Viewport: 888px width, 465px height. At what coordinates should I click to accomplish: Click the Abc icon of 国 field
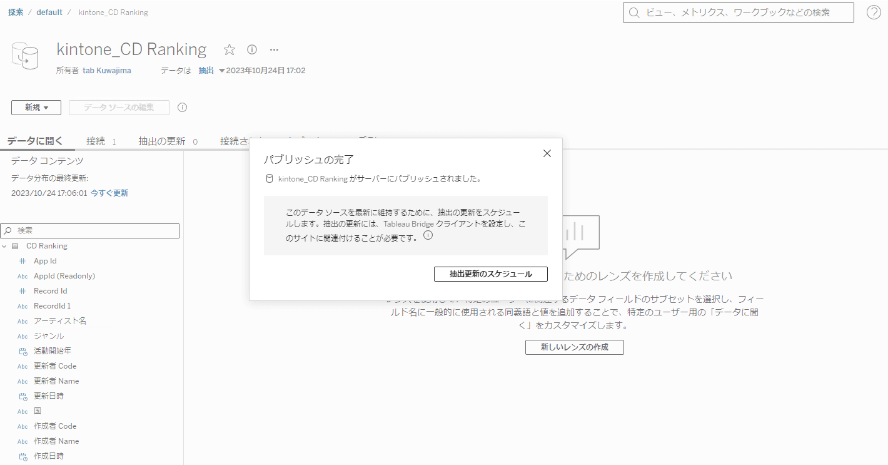coord(23,411)
